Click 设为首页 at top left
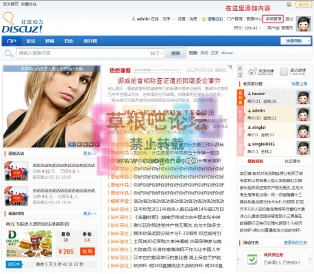The width and height of the screenshot is (314, 274). click(10, 4)
